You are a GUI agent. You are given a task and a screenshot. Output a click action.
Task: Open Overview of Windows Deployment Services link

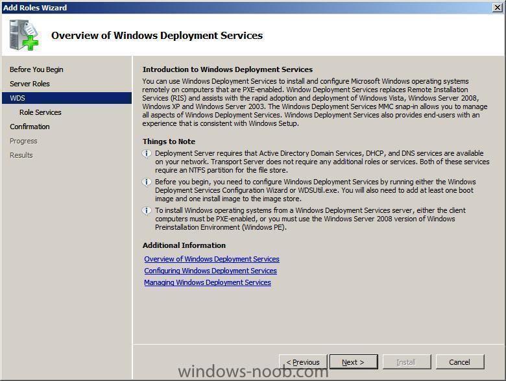click(x=211, y=259)
